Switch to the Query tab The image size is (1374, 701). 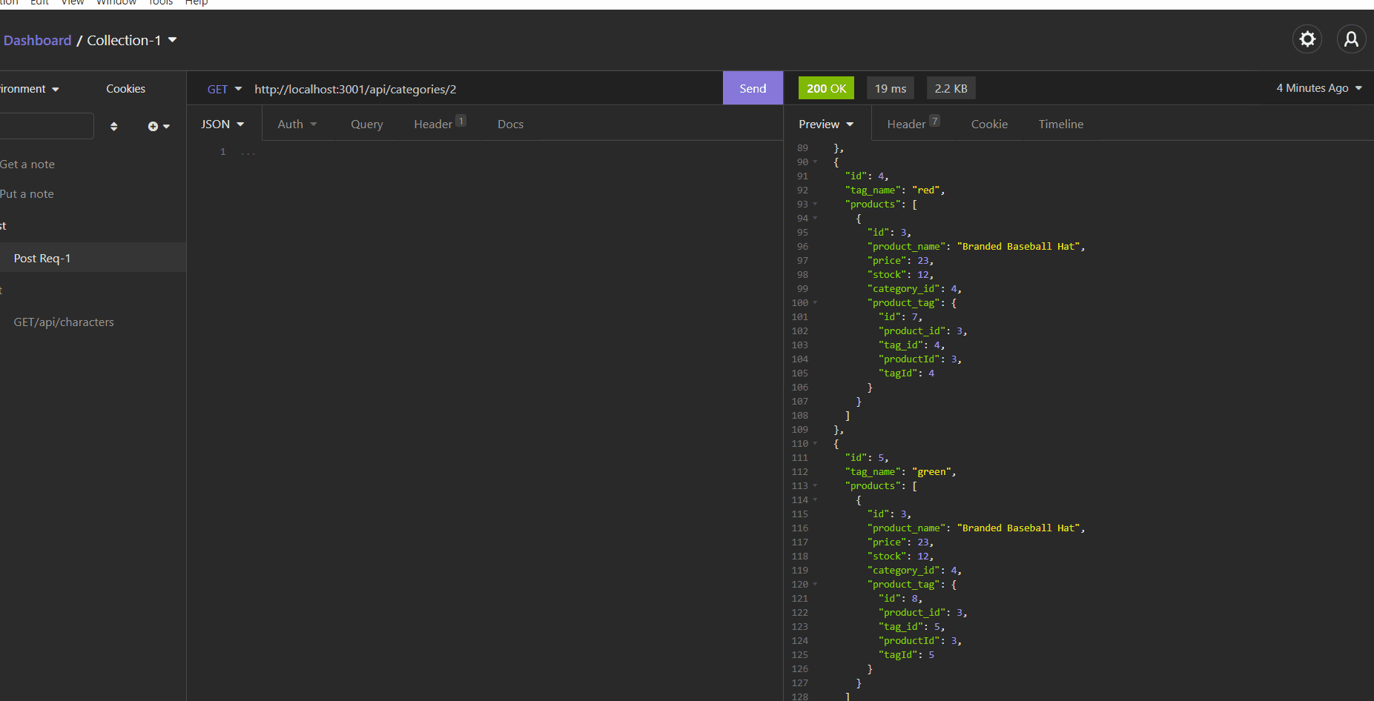[366, 124]
